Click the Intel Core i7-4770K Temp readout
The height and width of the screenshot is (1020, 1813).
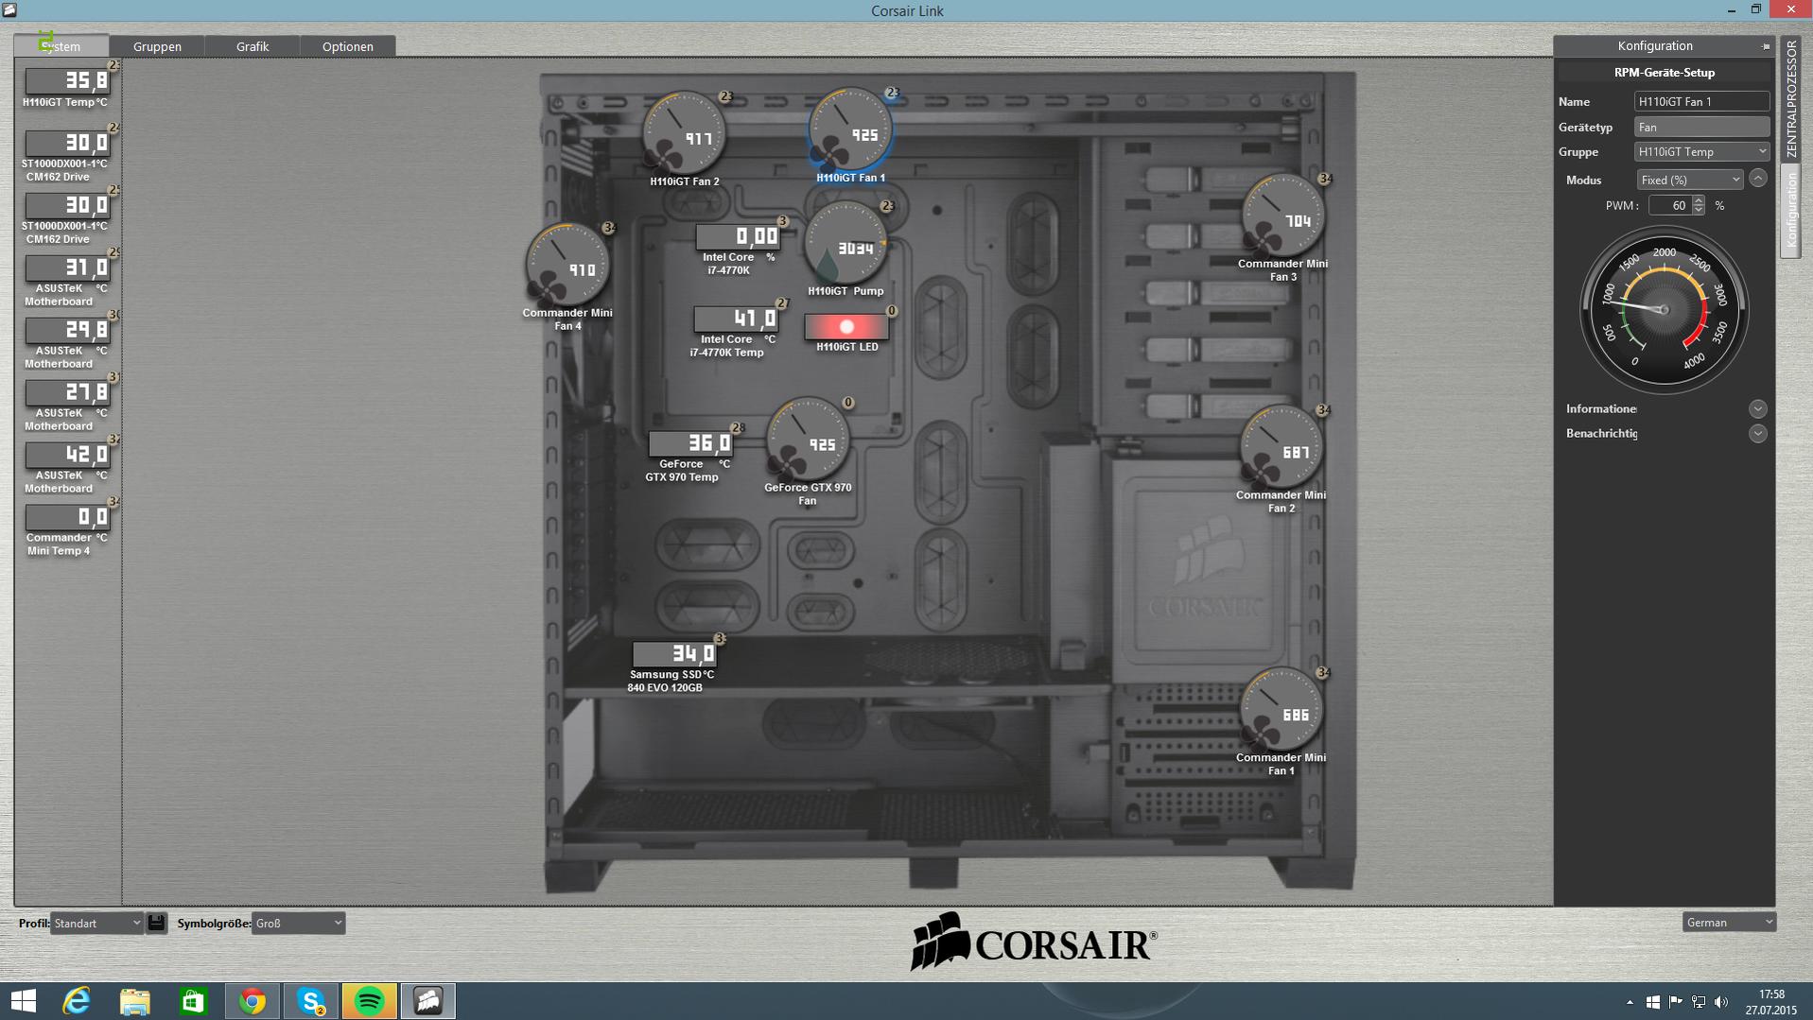coord(736,319)
